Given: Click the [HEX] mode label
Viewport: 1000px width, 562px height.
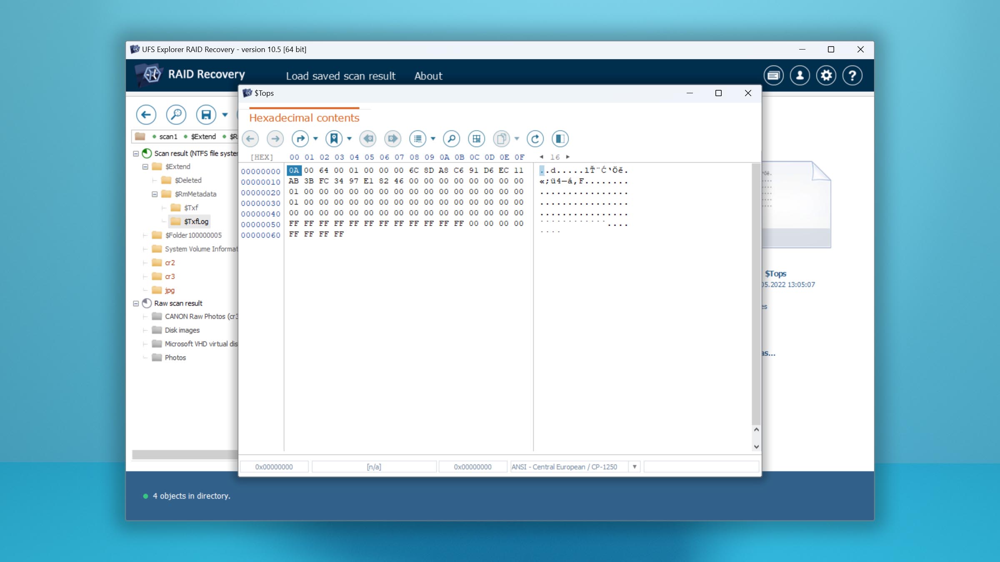Looking at the screenshot, I should [262, 157].
